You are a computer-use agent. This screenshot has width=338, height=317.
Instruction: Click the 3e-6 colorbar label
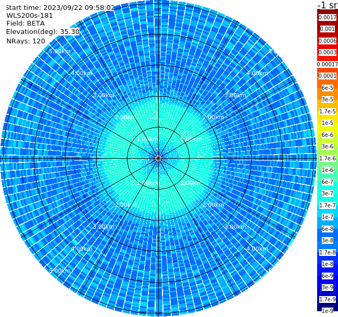[x=328, y=146]
